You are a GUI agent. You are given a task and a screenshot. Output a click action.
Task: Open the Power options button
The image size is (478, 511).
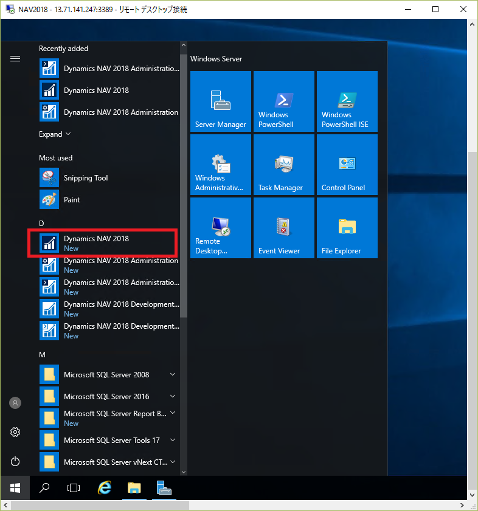15,461
